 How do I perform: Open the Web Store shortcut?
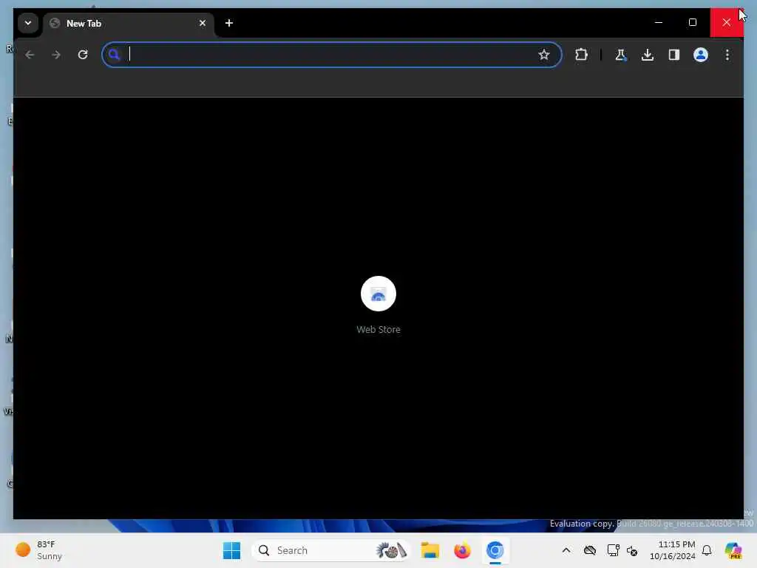pyautogui.click(x=378, y=294)
